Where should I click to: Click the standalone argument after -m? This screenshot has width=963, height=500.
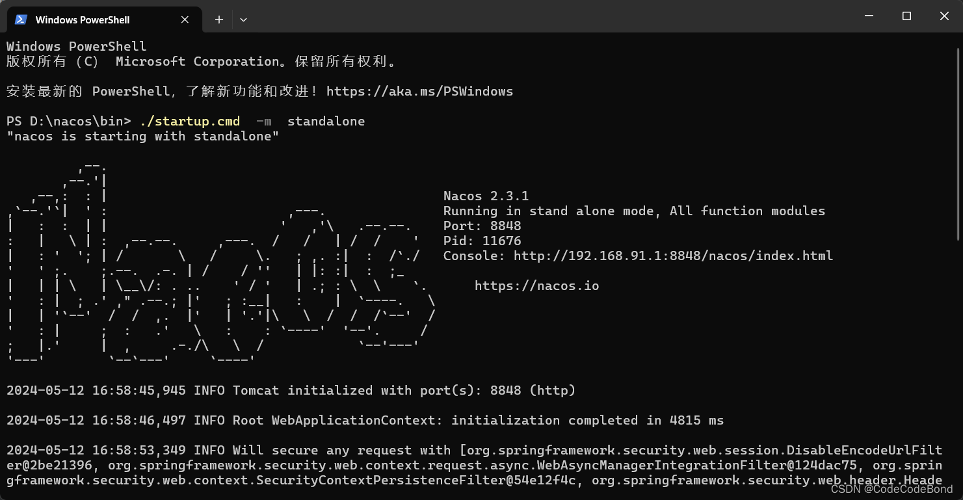[x=326, y=121]
